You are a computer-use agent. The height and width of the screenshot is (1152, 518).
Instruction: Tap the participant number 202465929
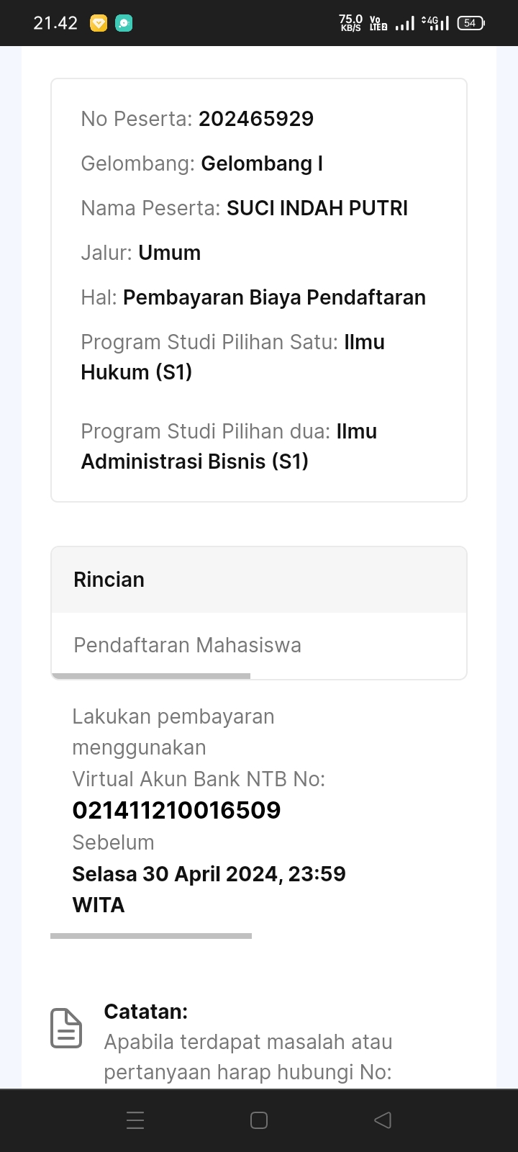(x=256, y=119)
